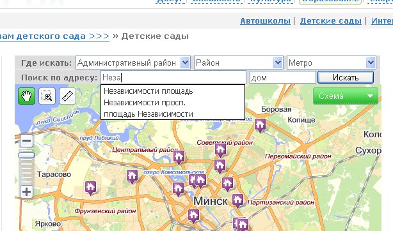Open the house marker east of Тарасово
This screenshot has width=393, height=231.
point(90,188)
